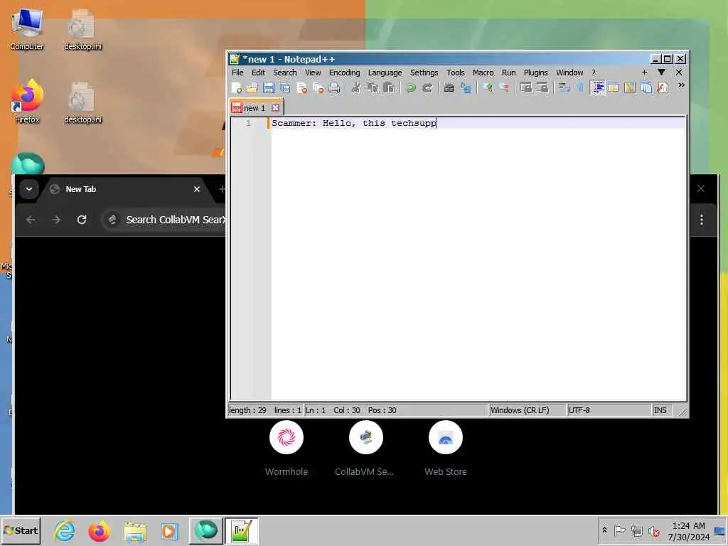The image size is (728, 546).
Task: Cut selection with the scissors icon
Action: (356, 87)
